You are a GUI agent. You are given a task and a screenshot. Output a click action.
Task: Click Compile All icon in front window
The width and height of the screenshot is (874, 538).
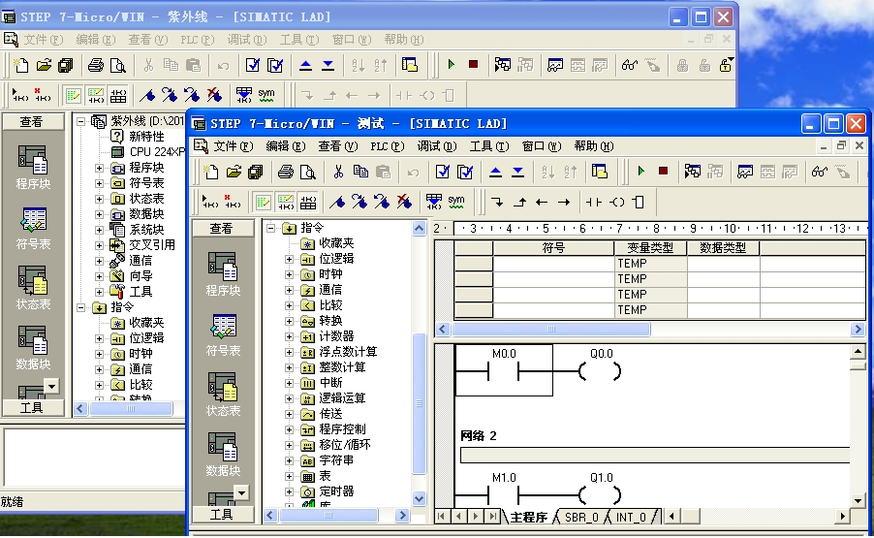(465, 172)
